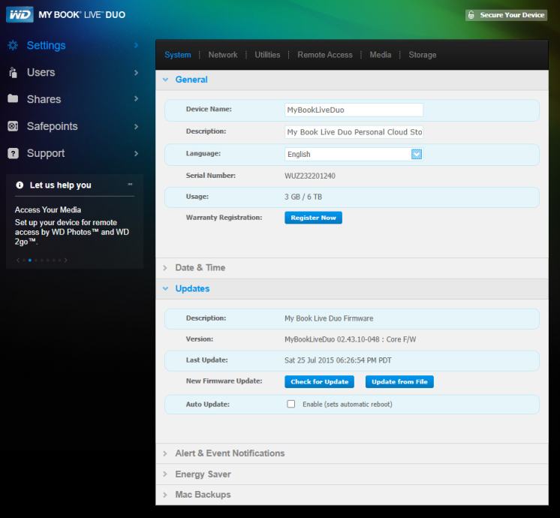Show next help tip with right arrow
Image resolution: width=560 pixels, height=518 pixels.
pyautogui.click(x=66, y=261)
